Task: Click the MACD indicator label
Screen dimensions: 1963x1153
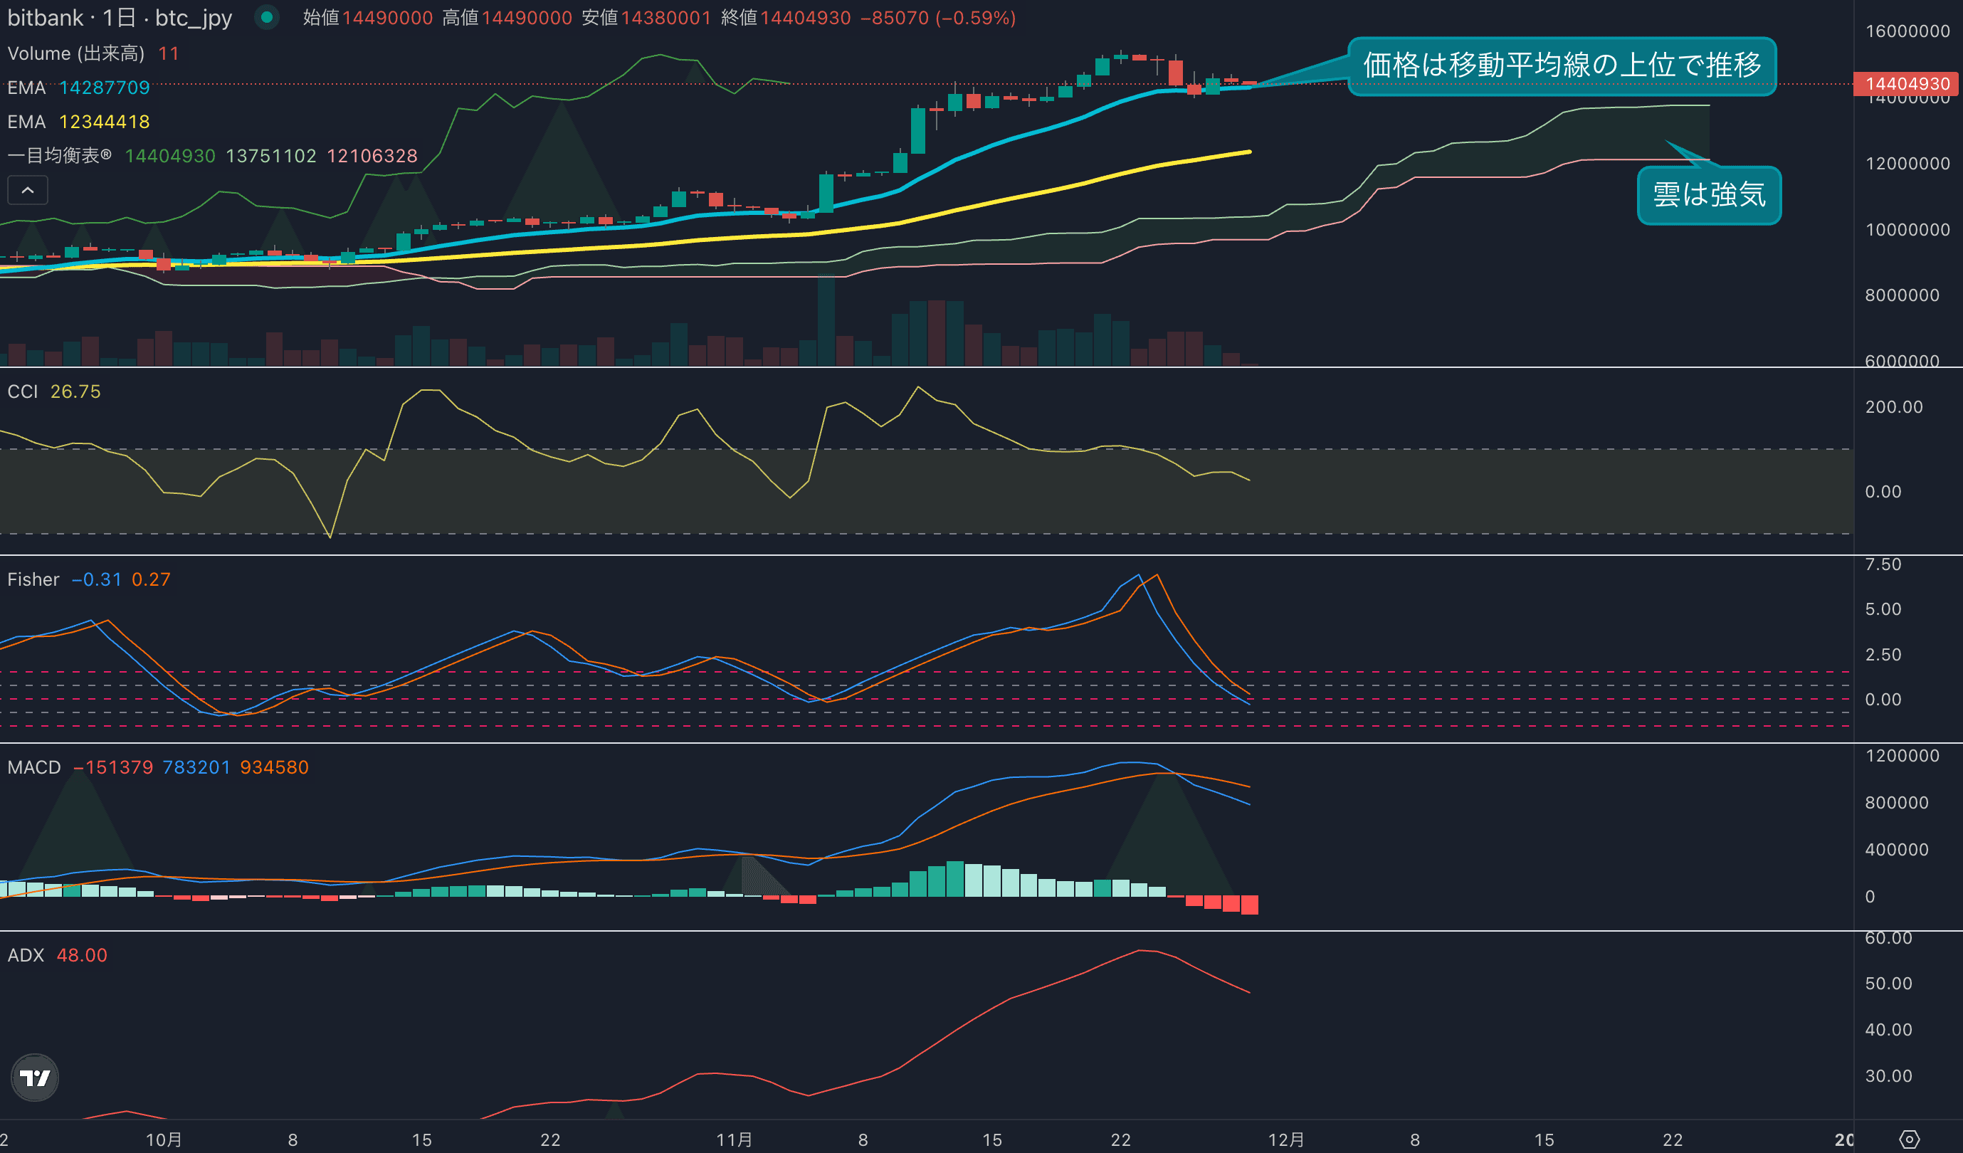Action: tap(34, 767)
